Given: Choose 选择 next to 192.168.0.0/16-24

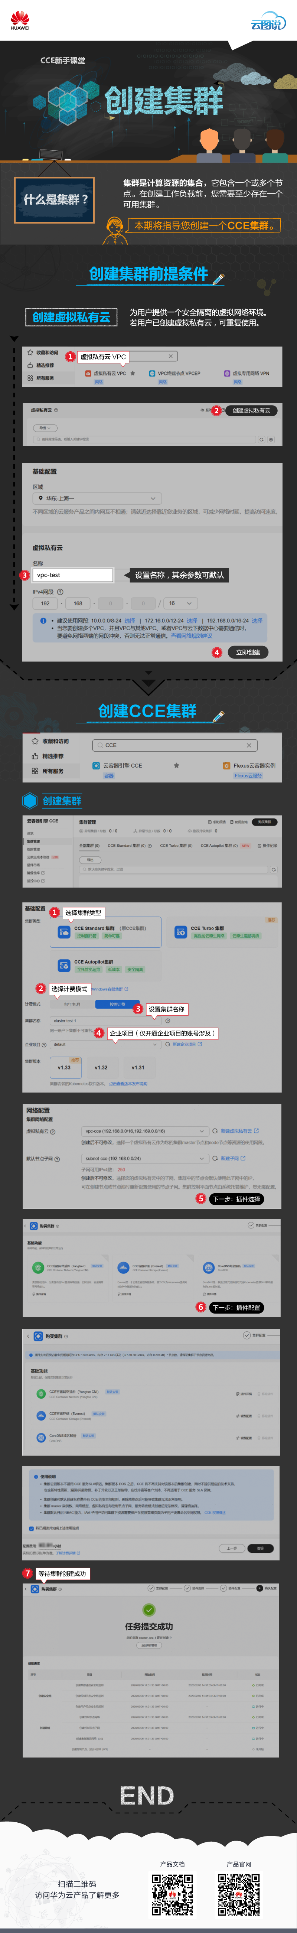Looking at the screenshot, I should [257, 621].
